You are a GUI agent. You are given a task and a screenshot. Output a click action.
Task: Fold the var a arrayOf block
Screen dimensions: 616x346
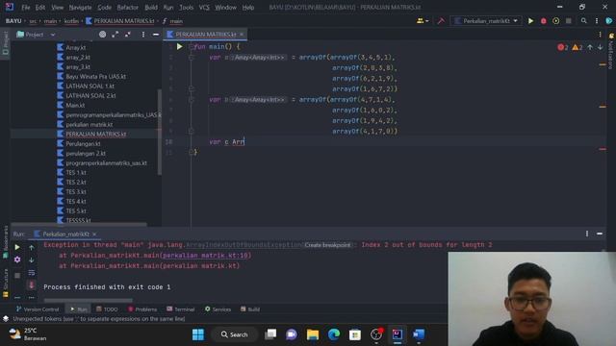click(x=192, y=58)
